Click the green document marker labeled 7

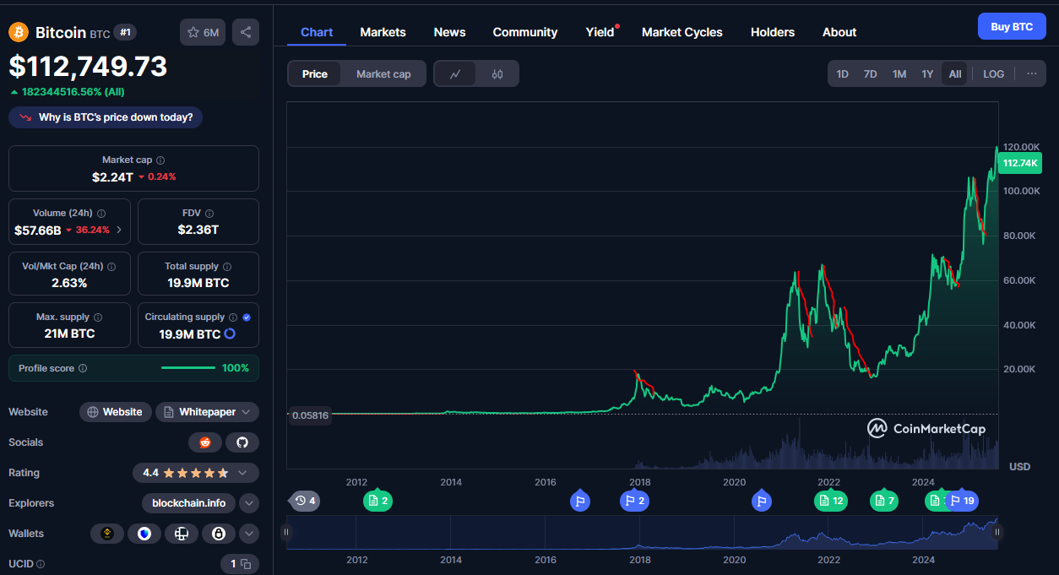(x=884, y=501)
